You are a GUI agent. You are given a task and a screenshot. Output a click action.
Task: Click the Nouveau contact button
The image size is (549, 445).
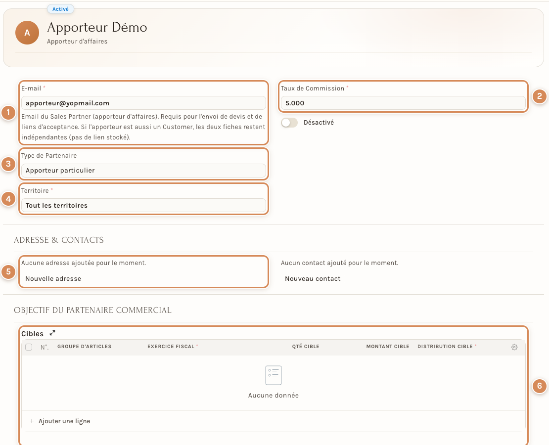click(313, 279)
